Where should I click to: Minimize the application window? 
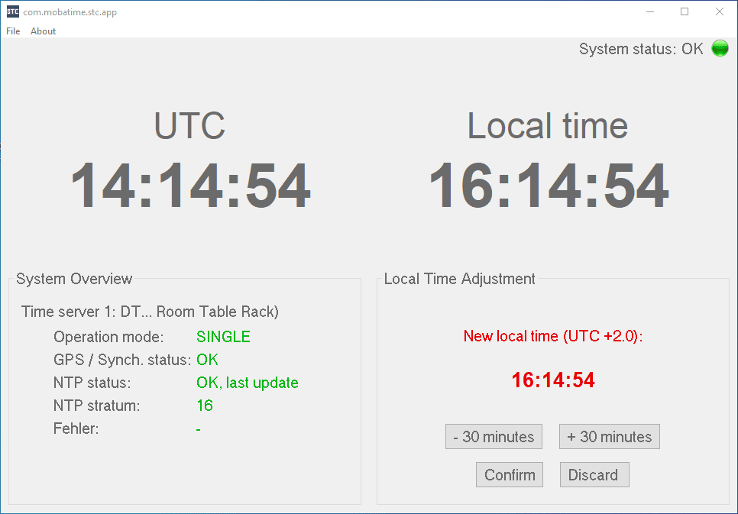(x=649, y=11)
